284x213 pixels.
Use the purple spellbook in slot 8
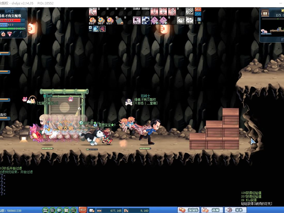(x=154, y=20)
